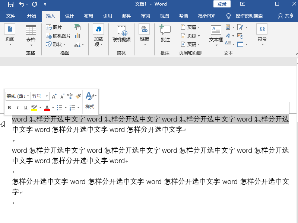Screen dimensions: 298x223
Task: Insert a chart from the ribbon
Action: click(x=77, y=36)
